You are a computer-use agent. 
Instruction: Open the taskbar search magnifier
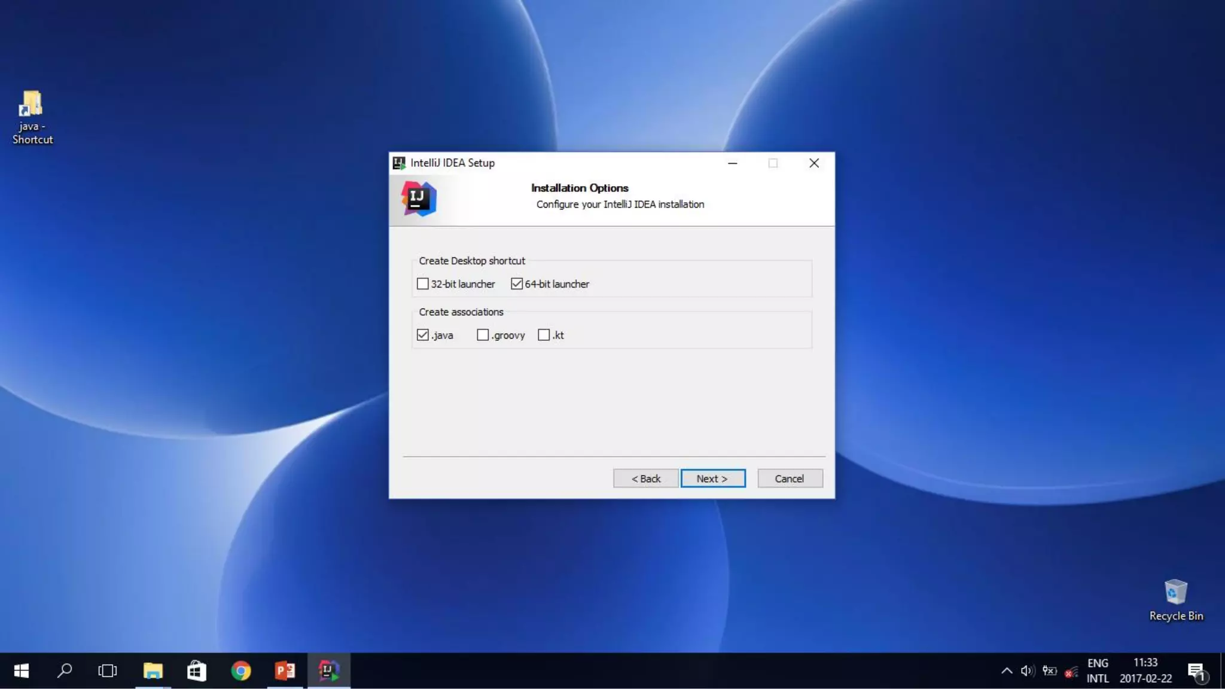click(65, 671)
